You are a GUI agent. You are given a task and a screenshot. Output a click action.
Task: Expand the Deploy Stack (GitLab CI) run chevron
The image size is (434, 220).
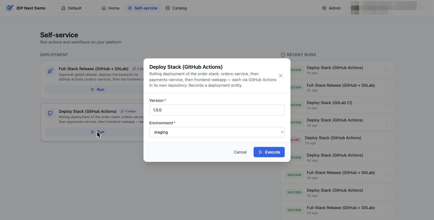click(x=387, y=105)
